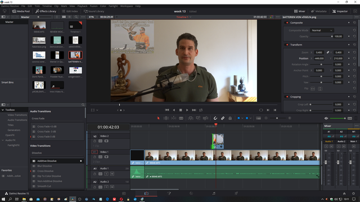Open the Edit Index panel

click(70, 11)
